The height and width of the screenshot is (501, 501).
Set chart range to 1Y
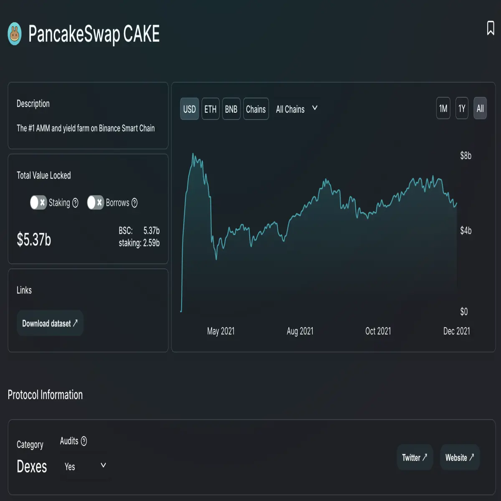462,109
